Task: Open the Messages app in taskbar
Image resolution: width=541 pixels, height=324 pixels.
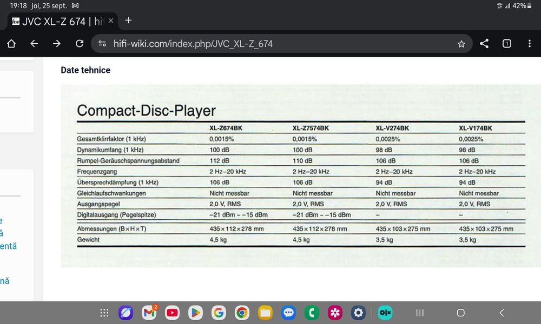Action: pos(288,313)
